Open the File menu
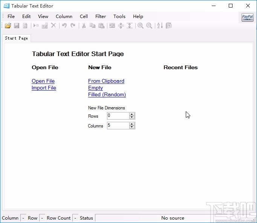This screenshot has width=257, height=223. pos(11,17)
